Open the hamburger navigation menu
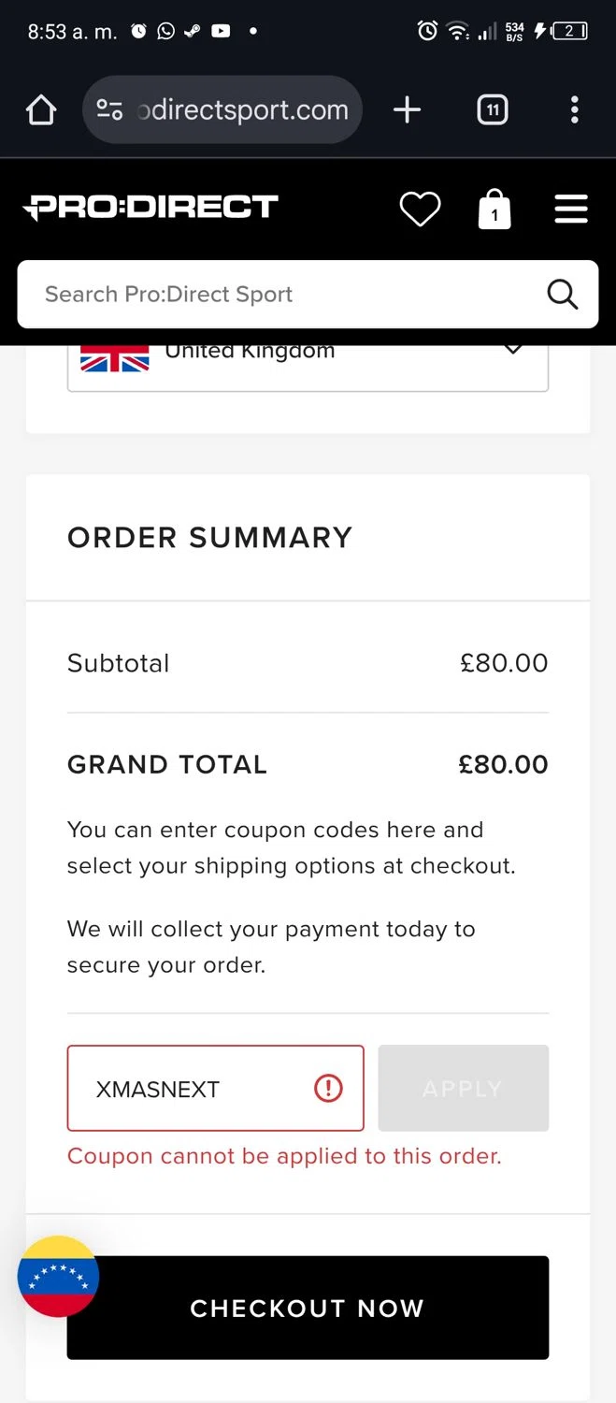Viewport: 616px width, 1403px height. point(571,209)
